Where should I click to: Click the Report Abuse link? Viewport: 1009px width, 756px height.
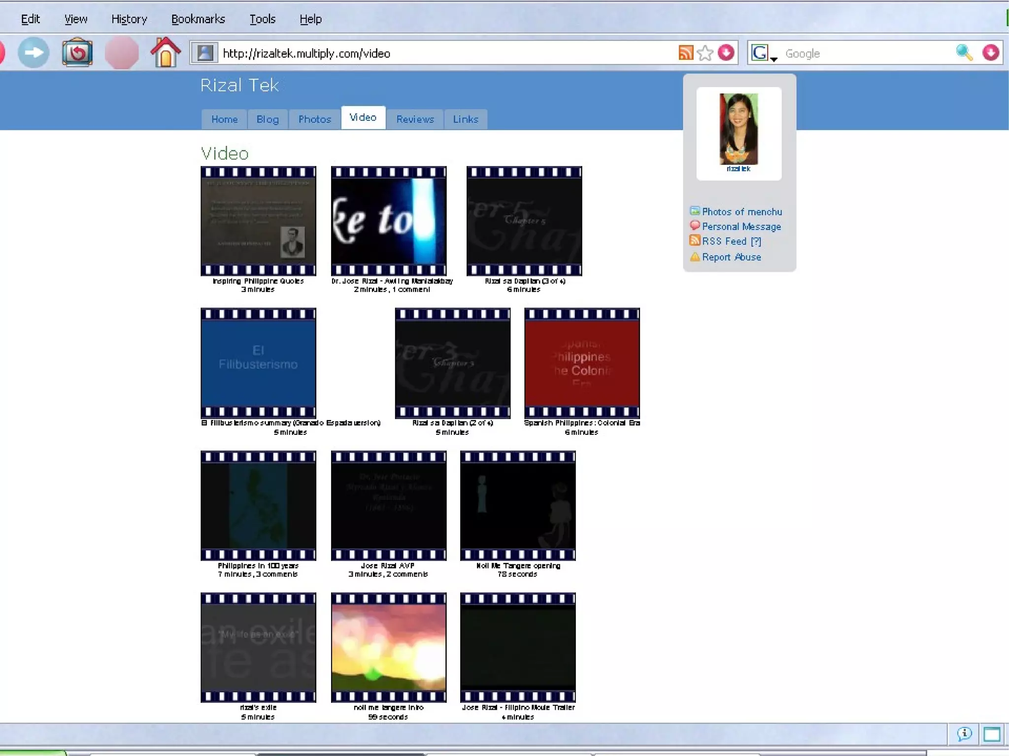[731, 257]
